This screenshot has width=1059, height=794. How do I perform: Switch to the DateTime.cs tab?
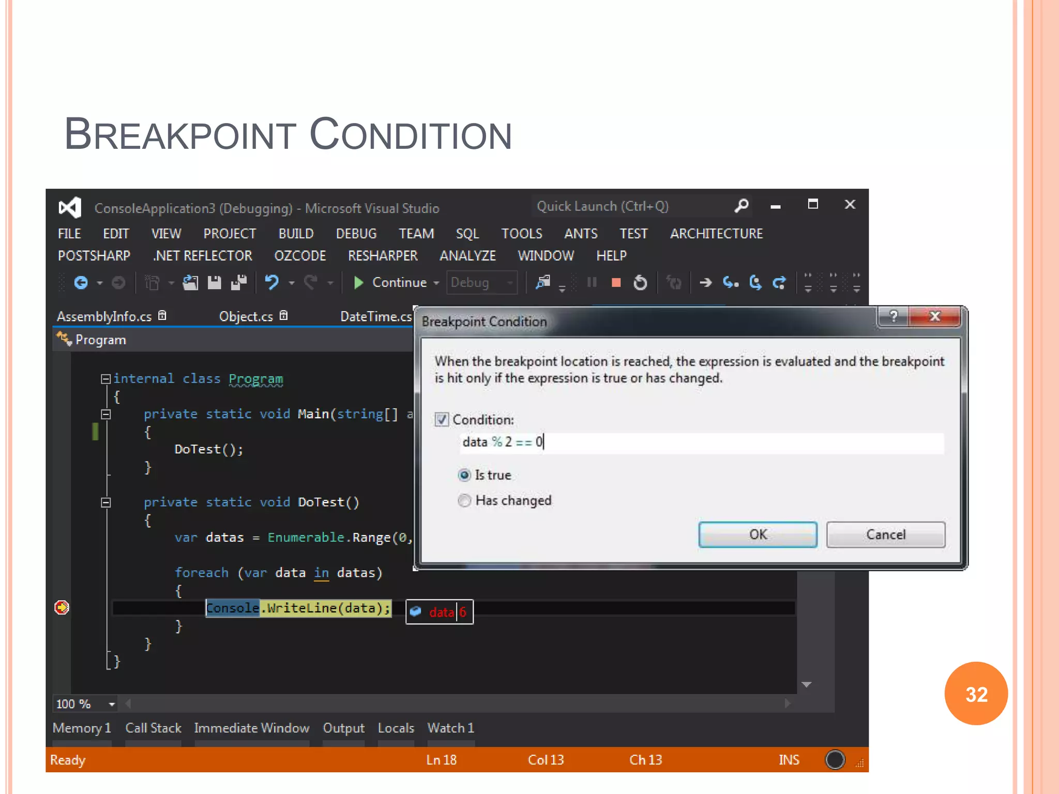[376, 316]
